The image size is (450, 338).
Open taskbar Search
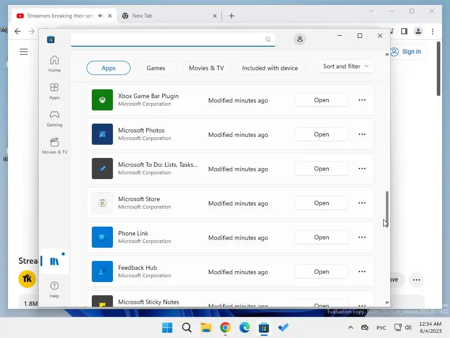(x=186, y=327)
